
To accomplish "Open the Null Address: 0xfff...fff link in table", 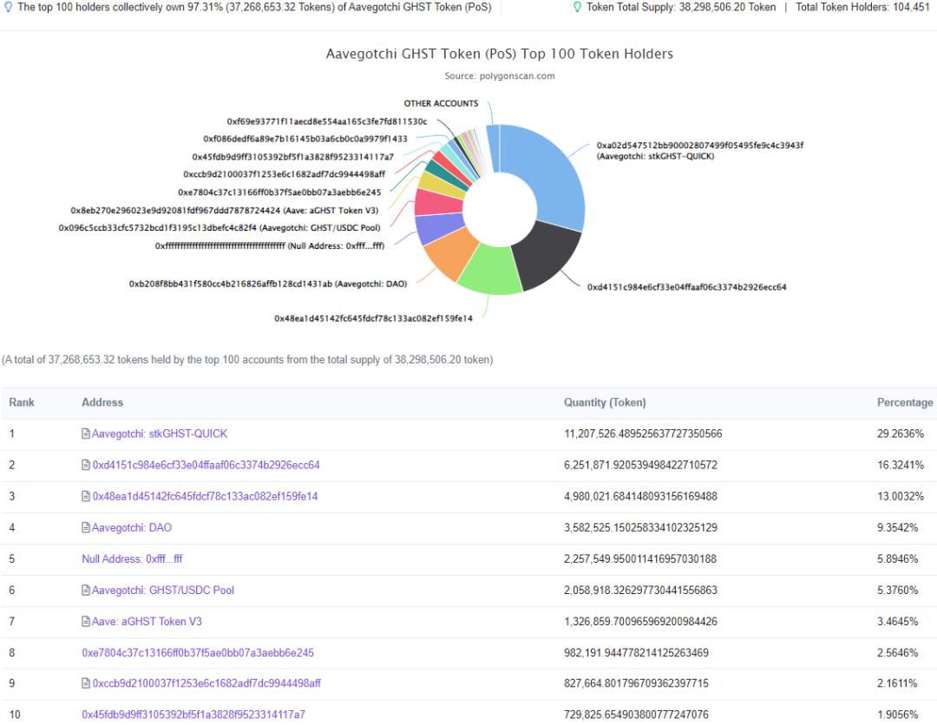I will (132, 559).
